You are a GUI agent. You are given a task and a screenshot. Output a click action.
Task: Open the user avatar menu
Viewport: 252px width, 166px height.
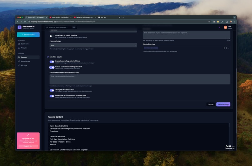click(x=225, y=27)
